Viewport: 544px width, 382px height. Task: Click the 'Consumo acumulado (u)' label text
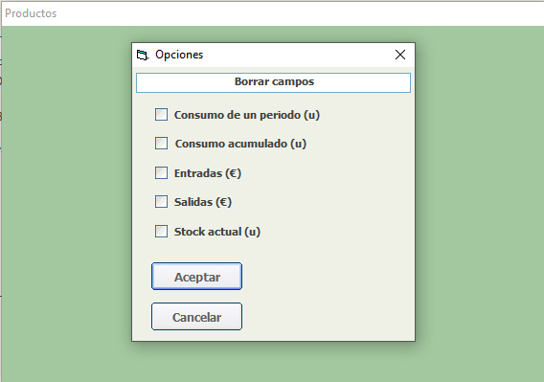point(240,144)
